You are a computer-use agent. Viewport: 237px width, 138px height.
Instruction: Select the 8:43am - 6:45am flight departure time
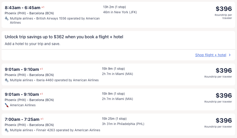point(22,8)
